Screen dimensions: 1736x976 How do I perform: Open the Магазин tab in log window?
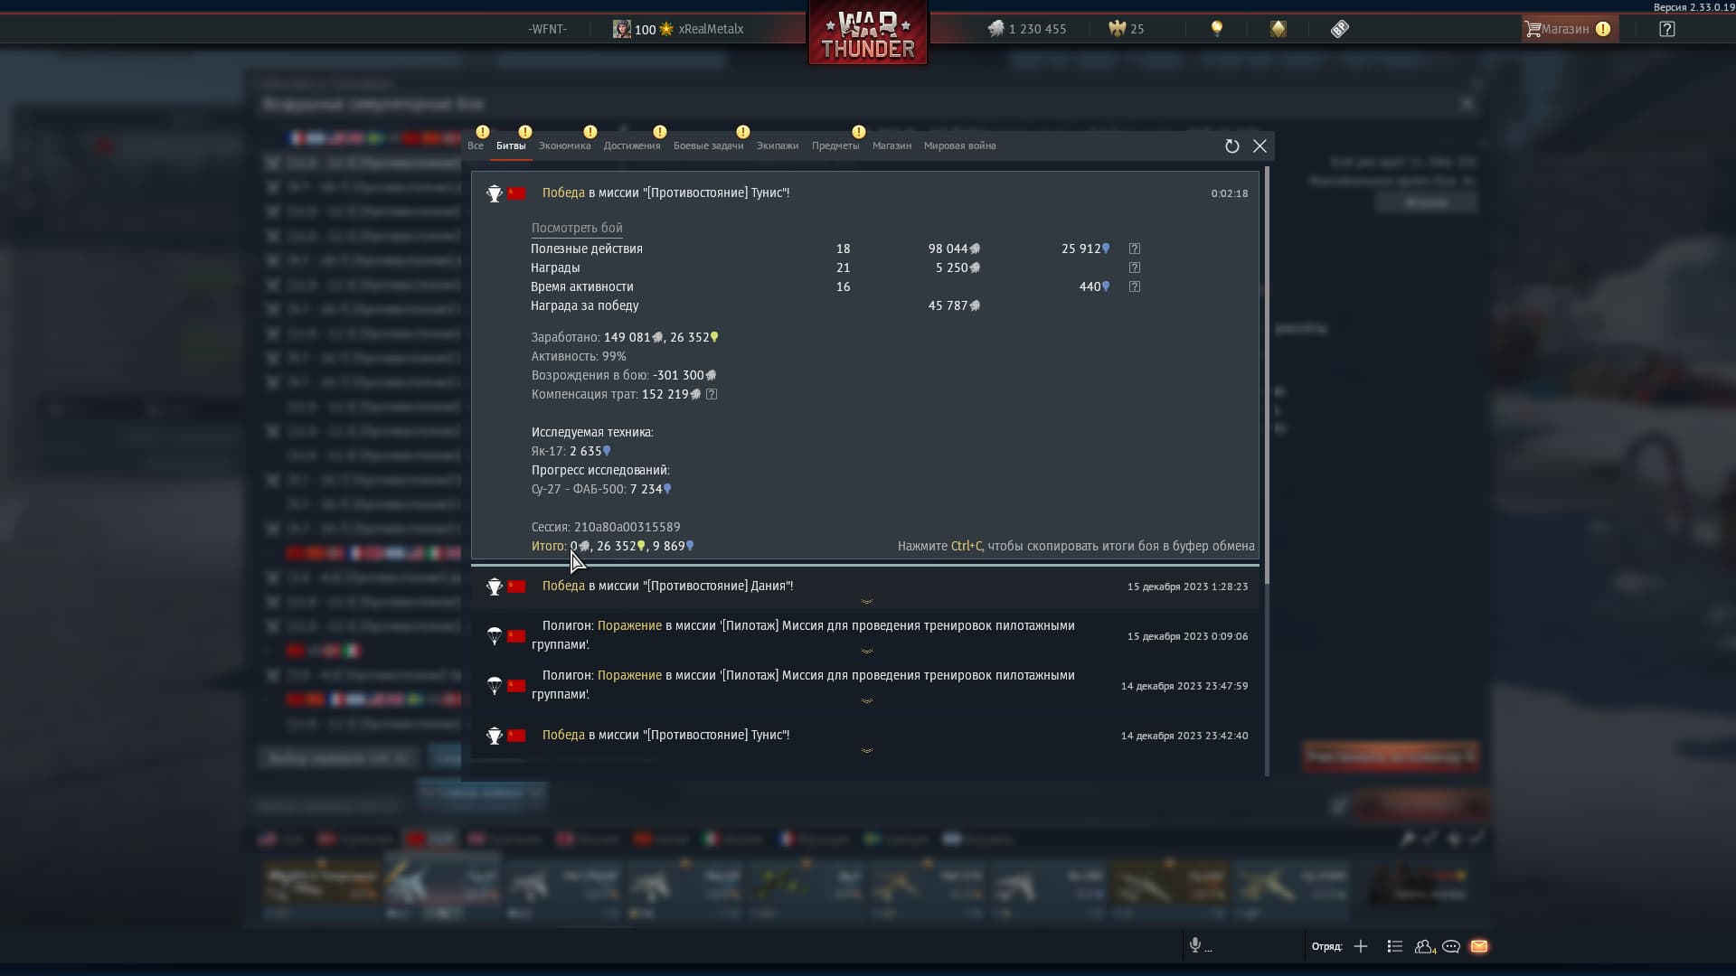[x=892, y=145]
